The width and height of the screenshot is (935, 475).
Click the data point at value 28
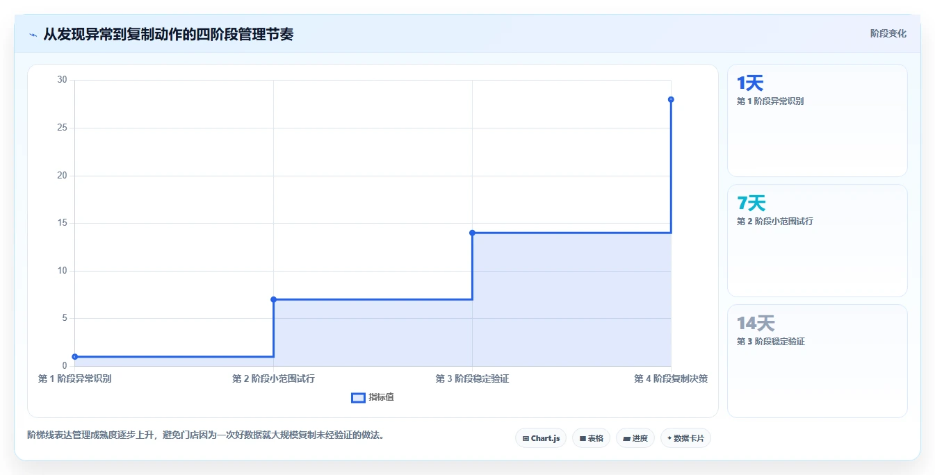tap(671, 99)
